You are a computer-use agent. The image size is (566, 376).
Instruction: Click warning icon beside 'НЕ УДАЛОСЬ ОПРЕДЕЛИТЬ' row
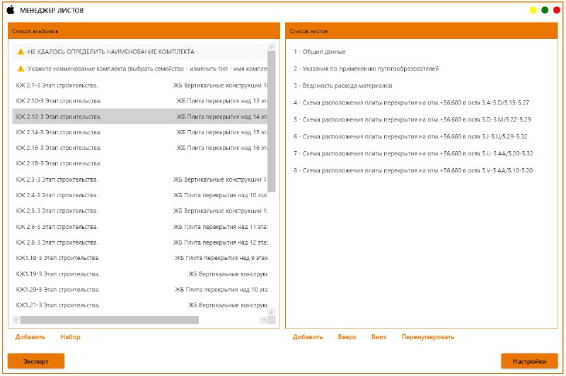pyautogui.click(x=21, y=52)
